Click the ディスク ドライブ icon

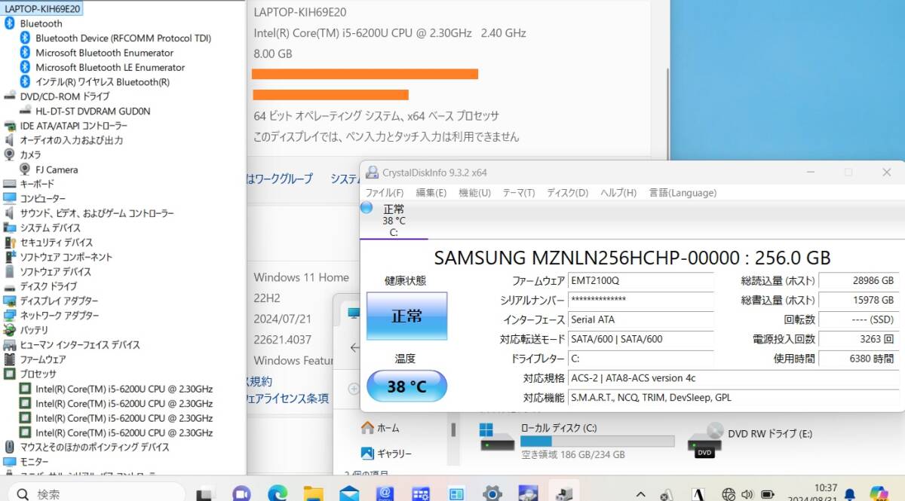10,286
